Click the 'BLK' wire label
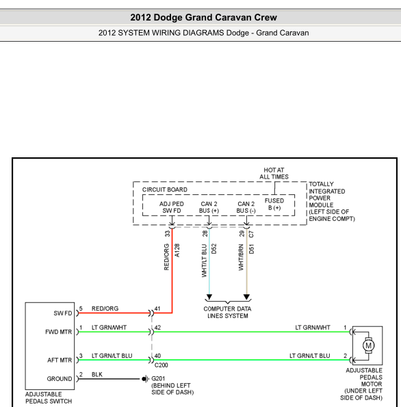Viewport: 401px width, 407px height. tap(97, 374)
